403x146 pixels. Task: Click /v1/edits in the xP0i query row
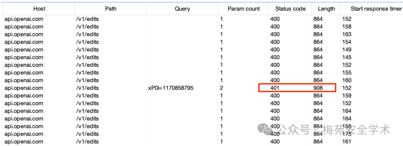coord(87,88)
